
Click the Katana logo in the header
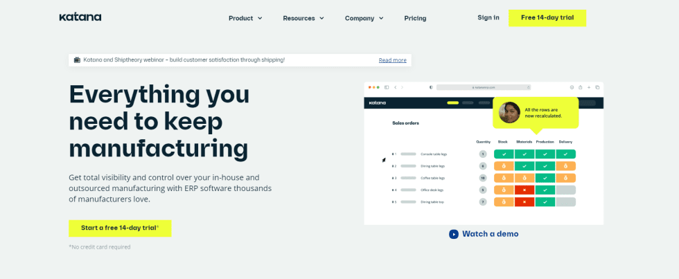[80, 17]
